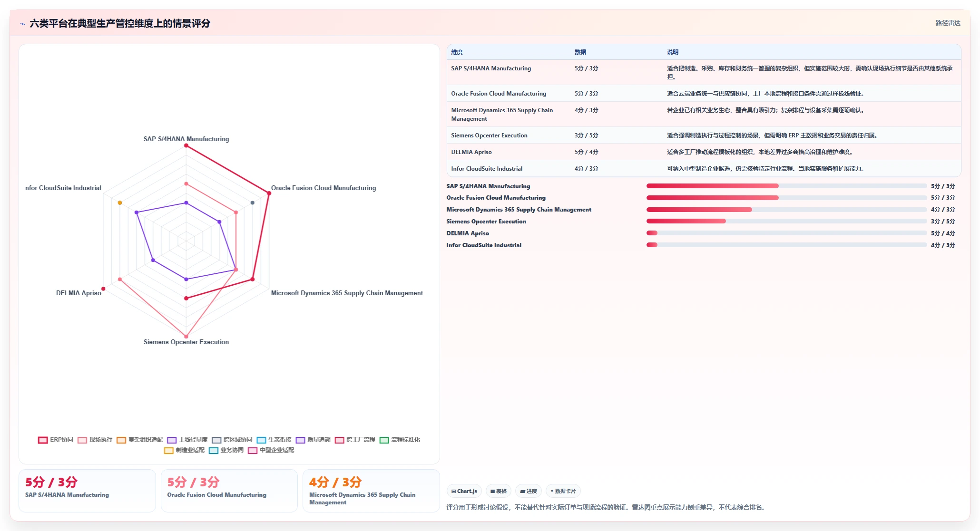This screenshot has height=531, width=980.
Task: Click the 3分 / 5分 value beside Siemens progress bar
Action: (x=943, y=222)
